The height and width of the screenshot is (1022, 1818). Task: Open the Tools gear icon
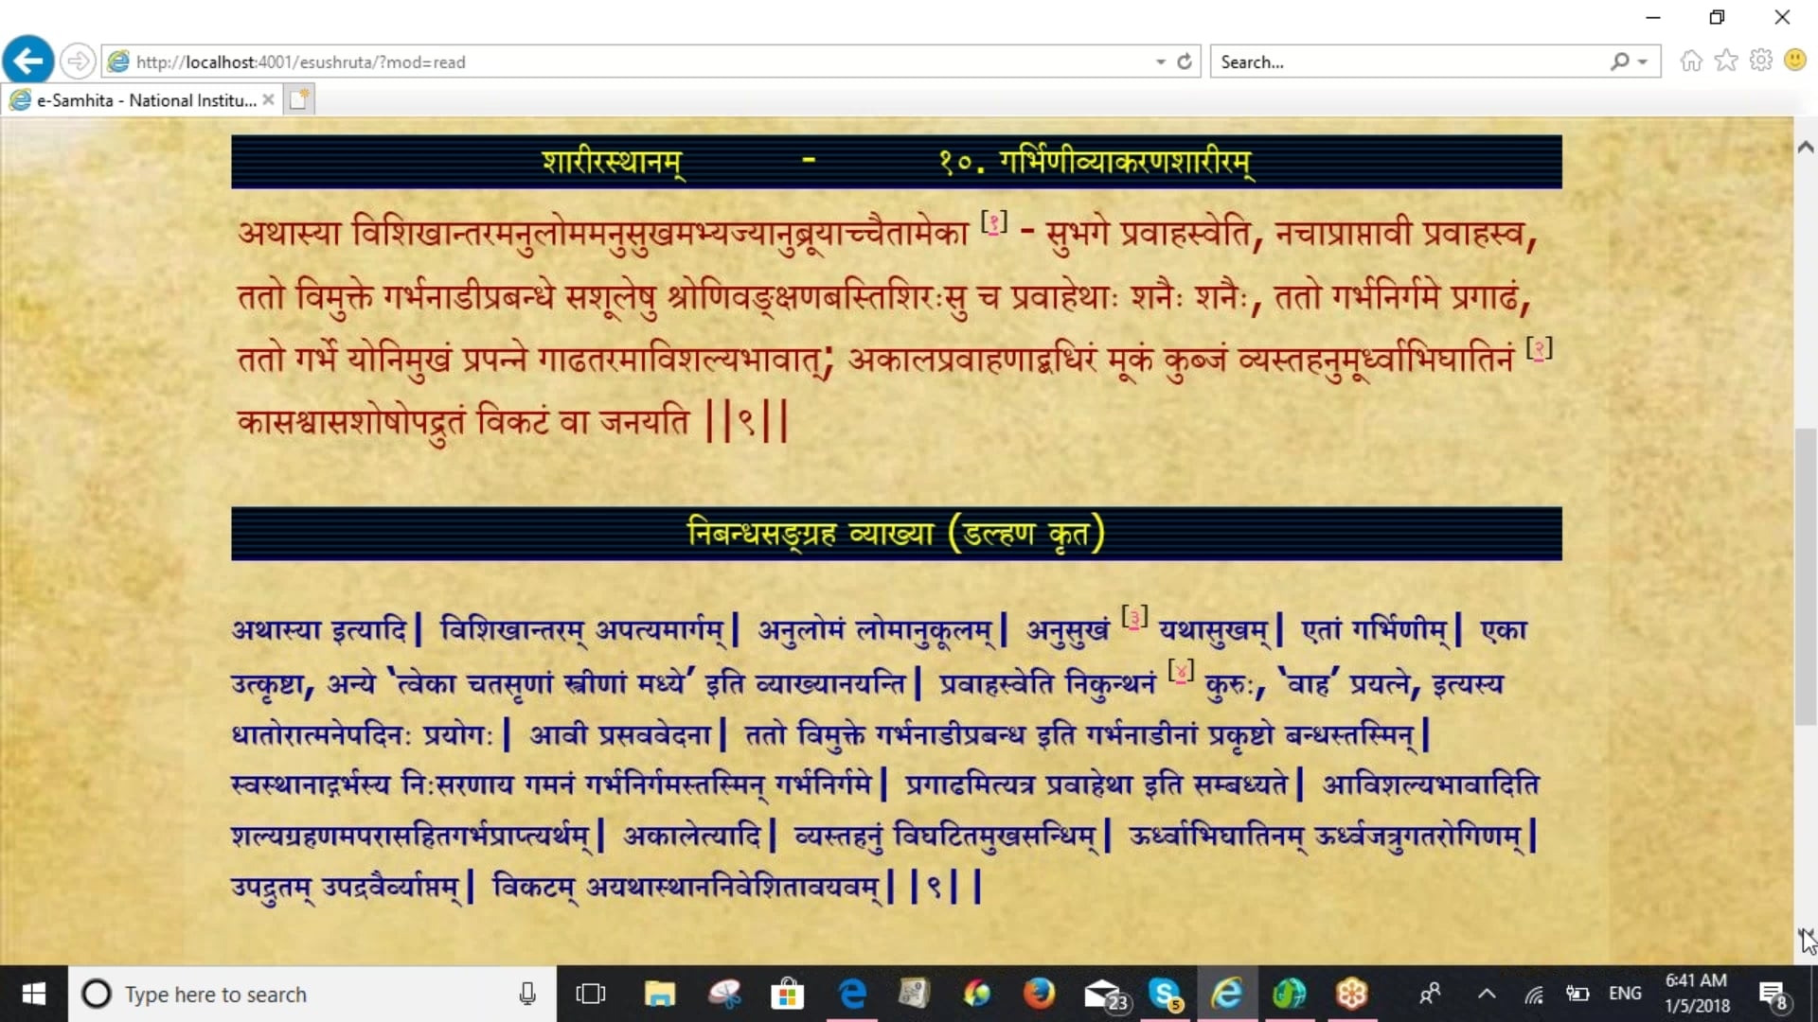coord(1760,61)
